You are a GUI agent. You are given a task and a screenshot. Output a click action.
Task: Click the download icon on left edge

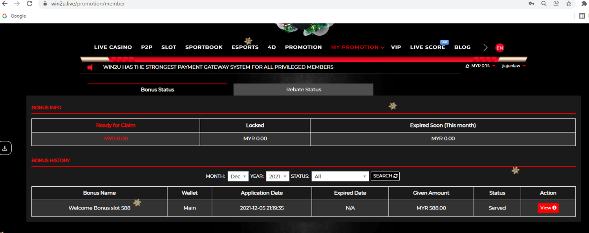point(5,148)
